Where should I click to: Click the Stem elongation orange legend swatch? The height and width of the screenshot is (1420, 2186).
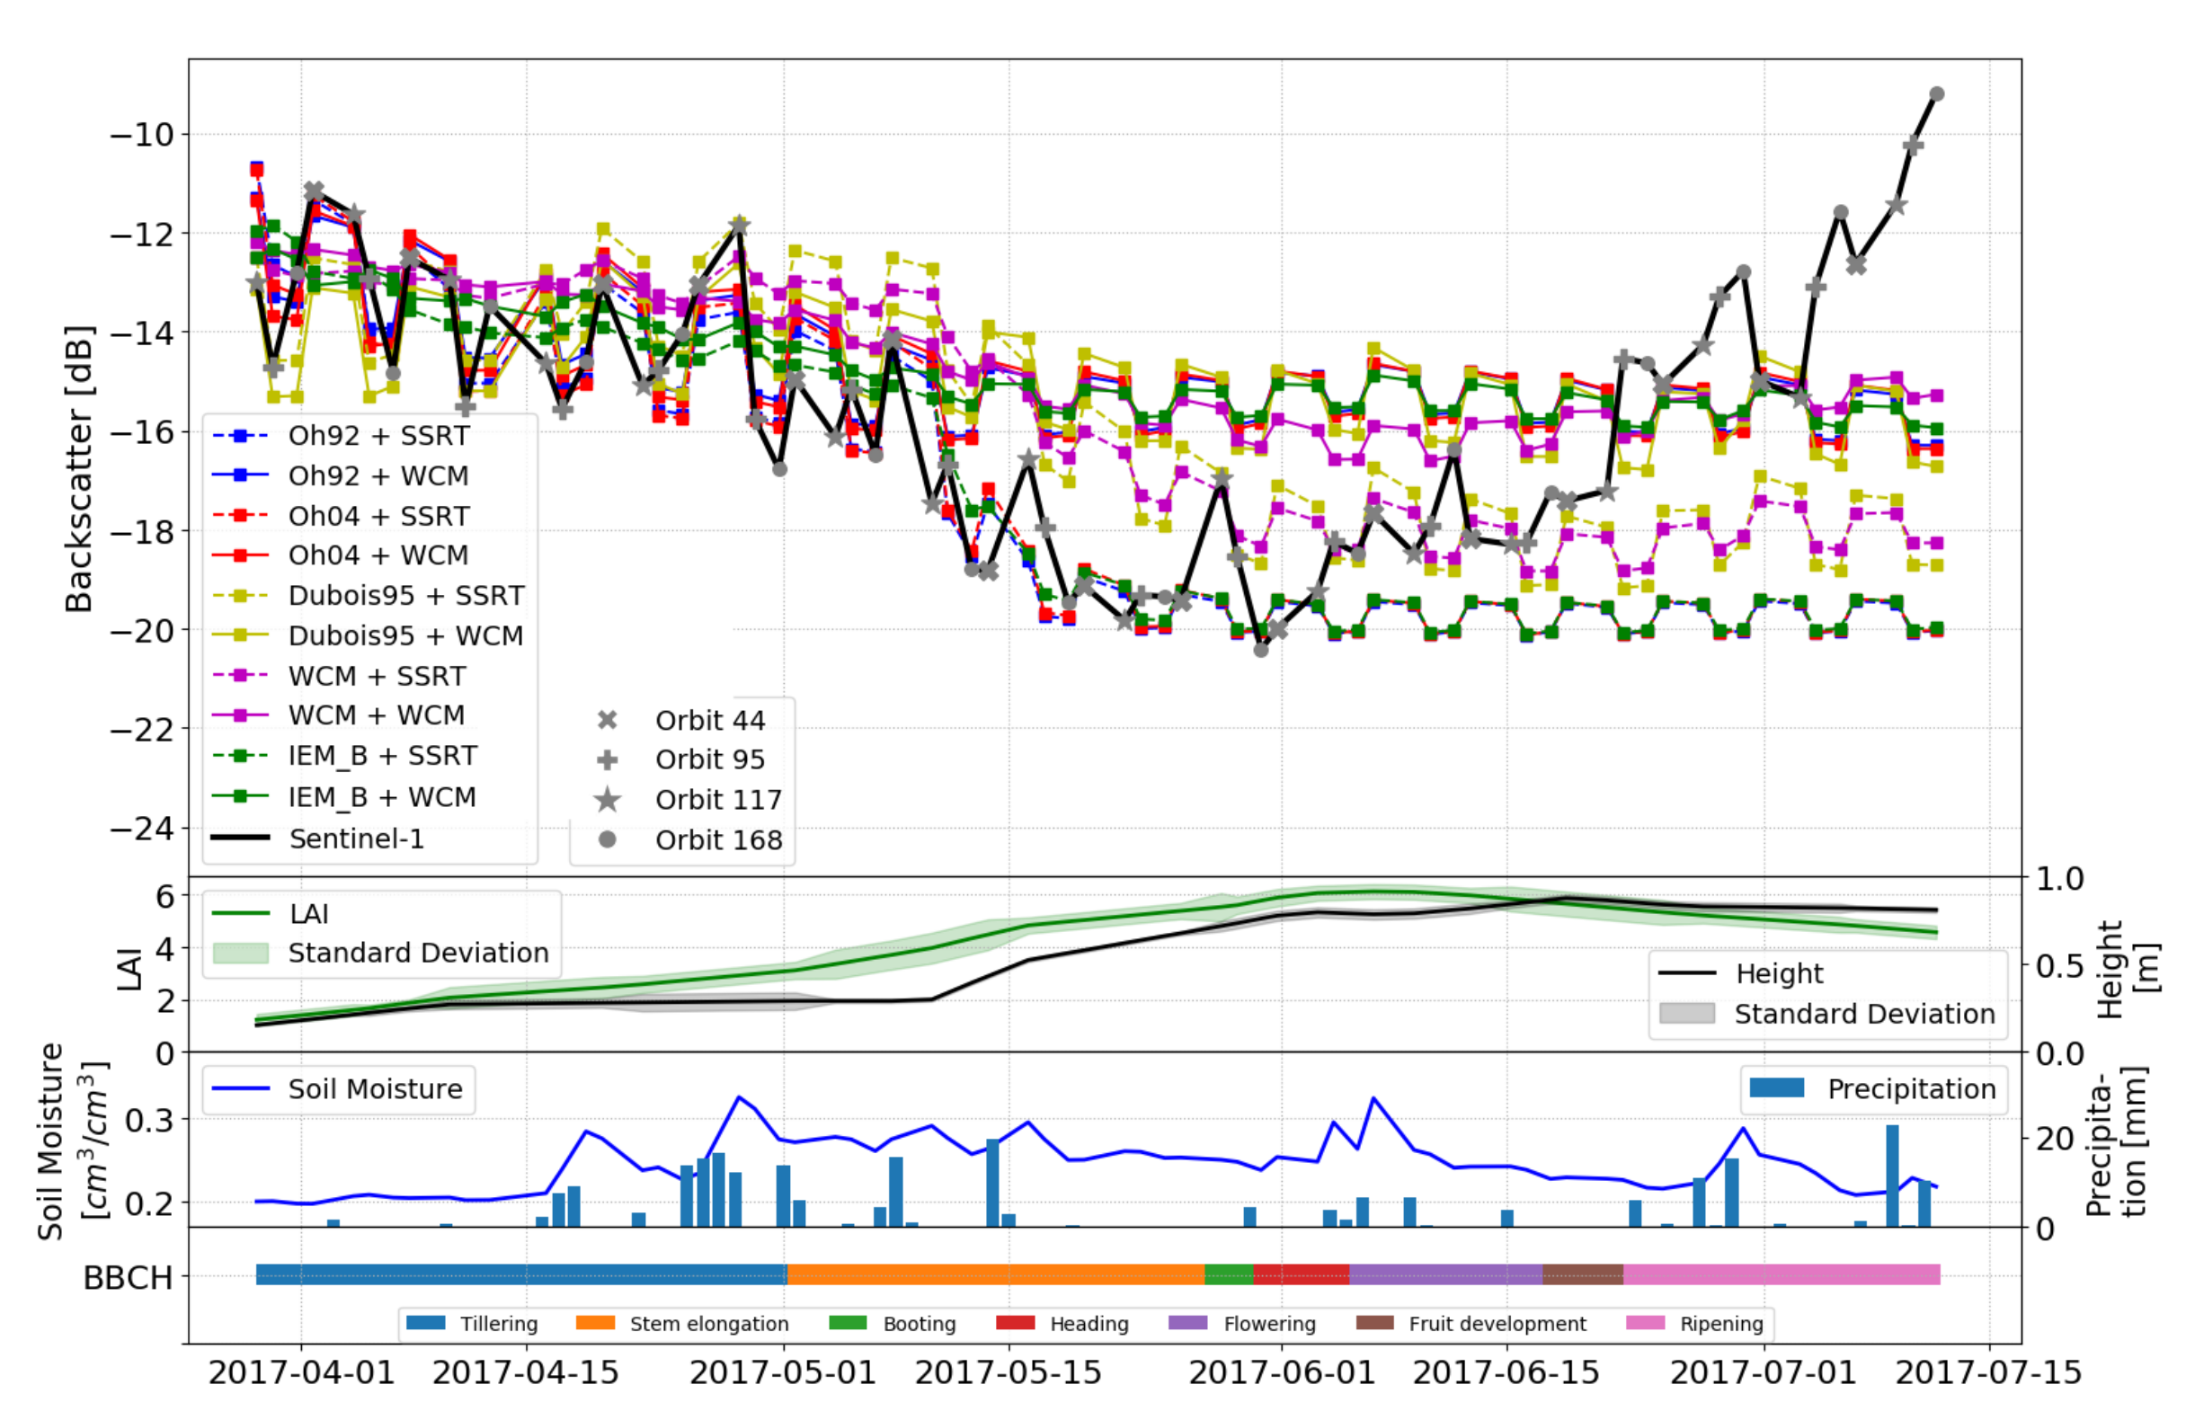(595, 1323)
